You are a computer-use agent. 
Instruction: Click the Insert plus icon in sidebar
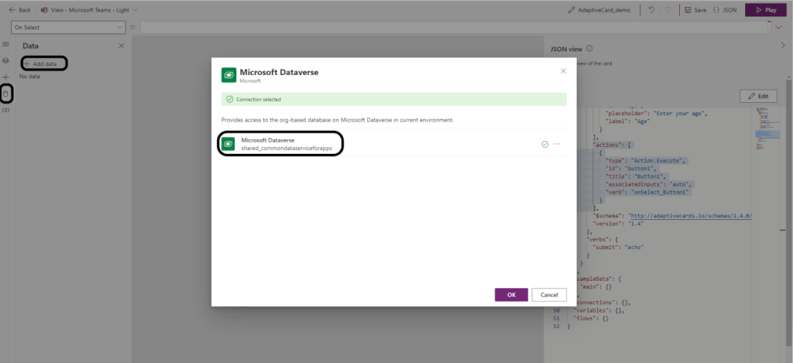click(6, 77)
